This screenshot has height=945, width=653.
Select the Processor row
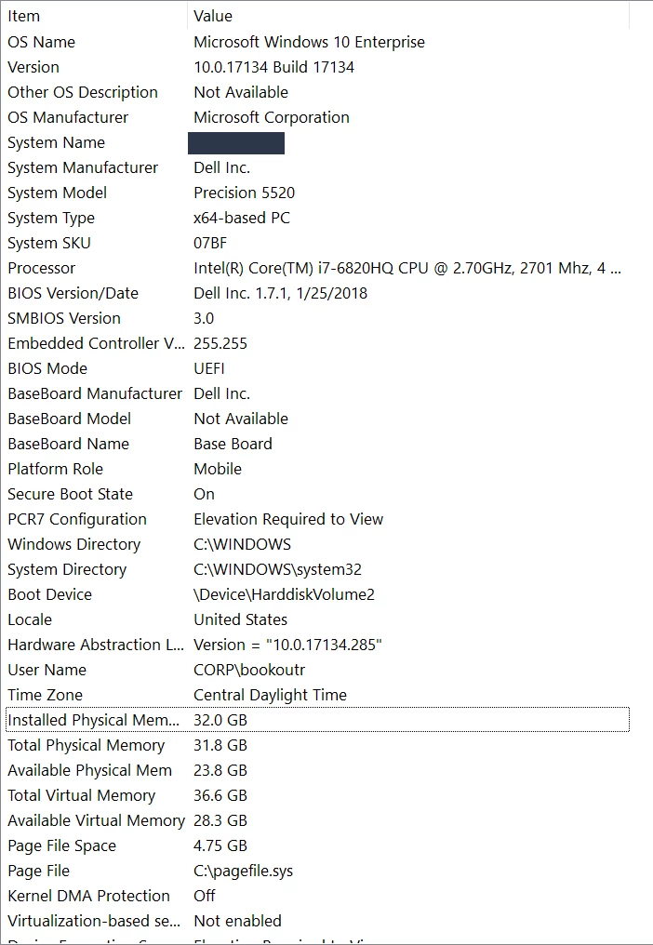318,268
